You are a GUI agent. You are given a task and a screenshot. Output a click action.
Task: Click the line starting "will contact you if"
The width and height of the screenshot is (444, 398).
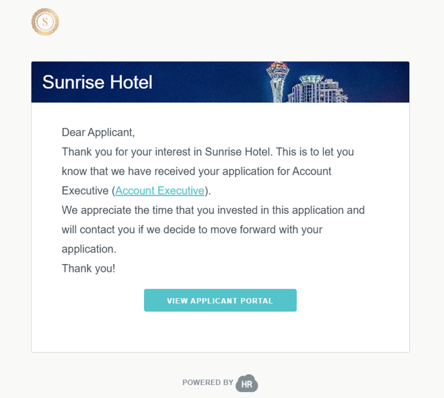(192, 229)
